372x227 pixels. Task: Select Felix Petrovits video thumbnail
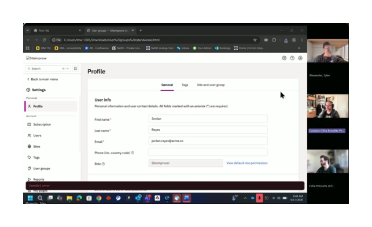(x=327, y=161)
